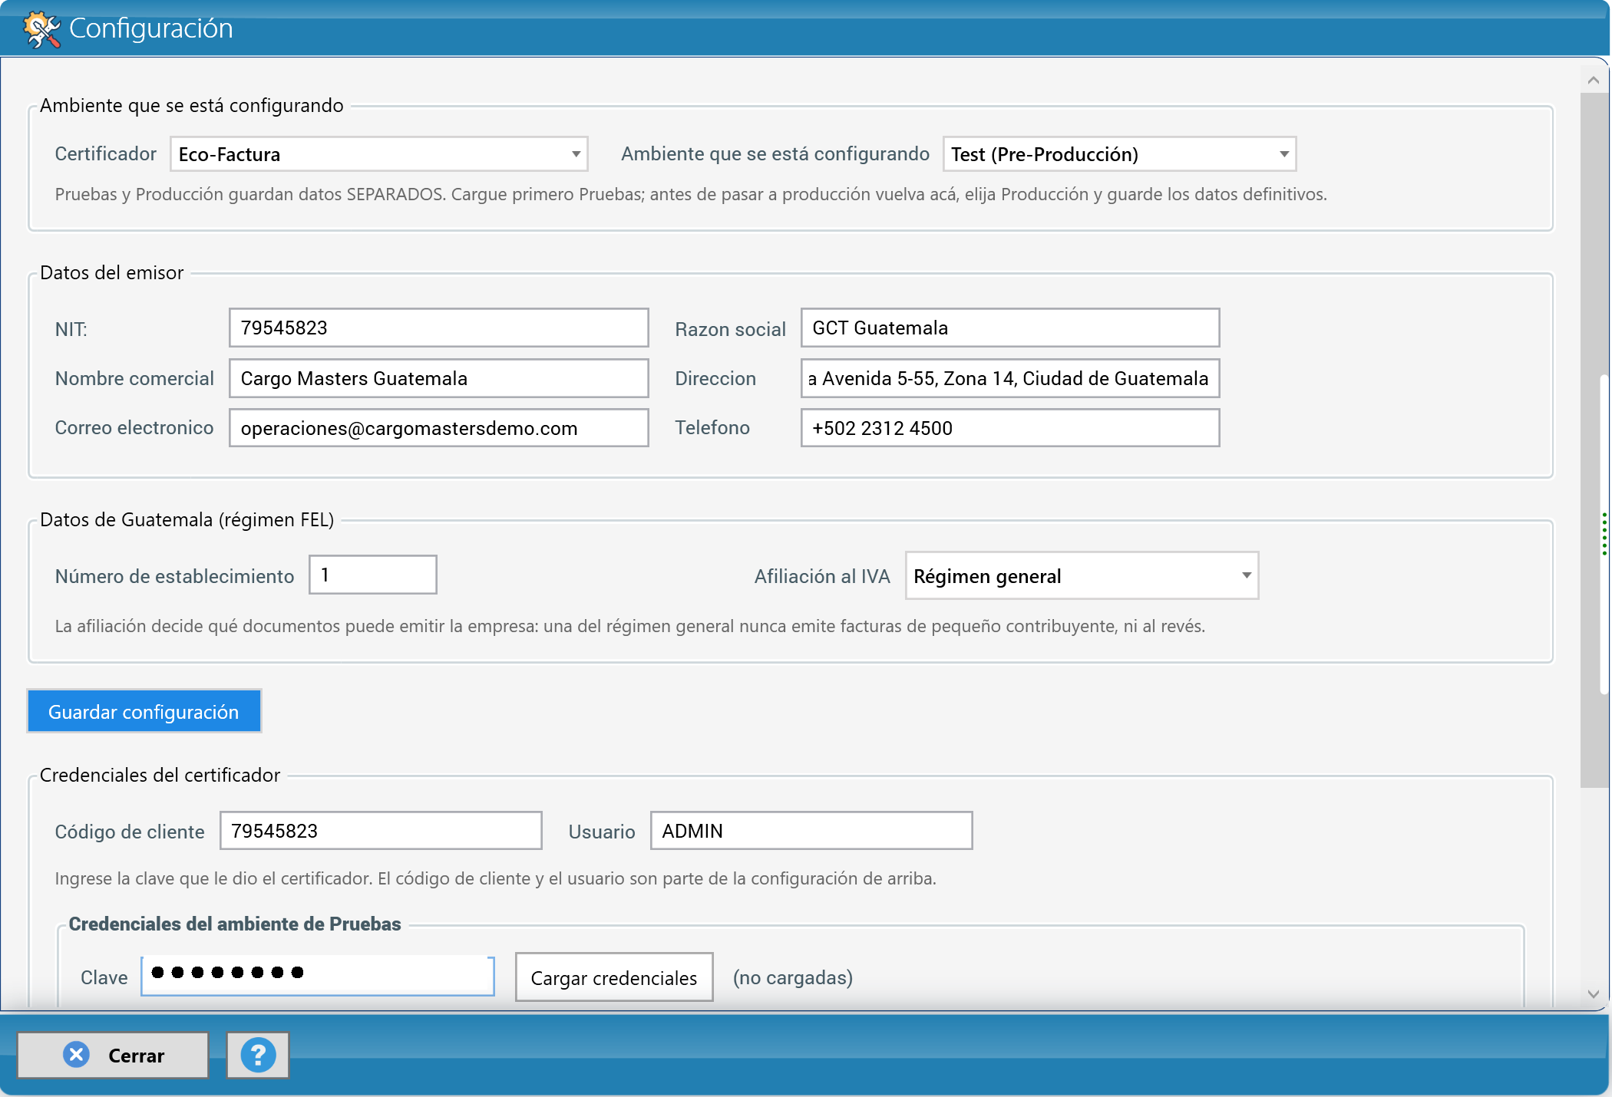Viewport: 1612px width, 1097px height.
Task: Click the Guardar configuración button
Action: (144, 711)
